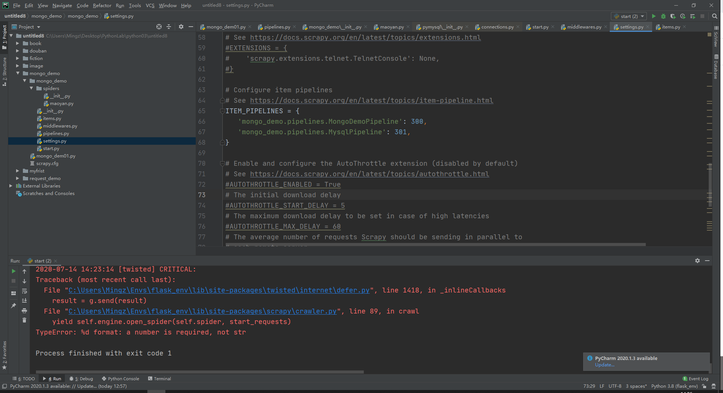Image resolution: width=723 pixels, height=393 pixels.
Task: Run the 'start (2)' configuration with green play
Action: point(654,16)
